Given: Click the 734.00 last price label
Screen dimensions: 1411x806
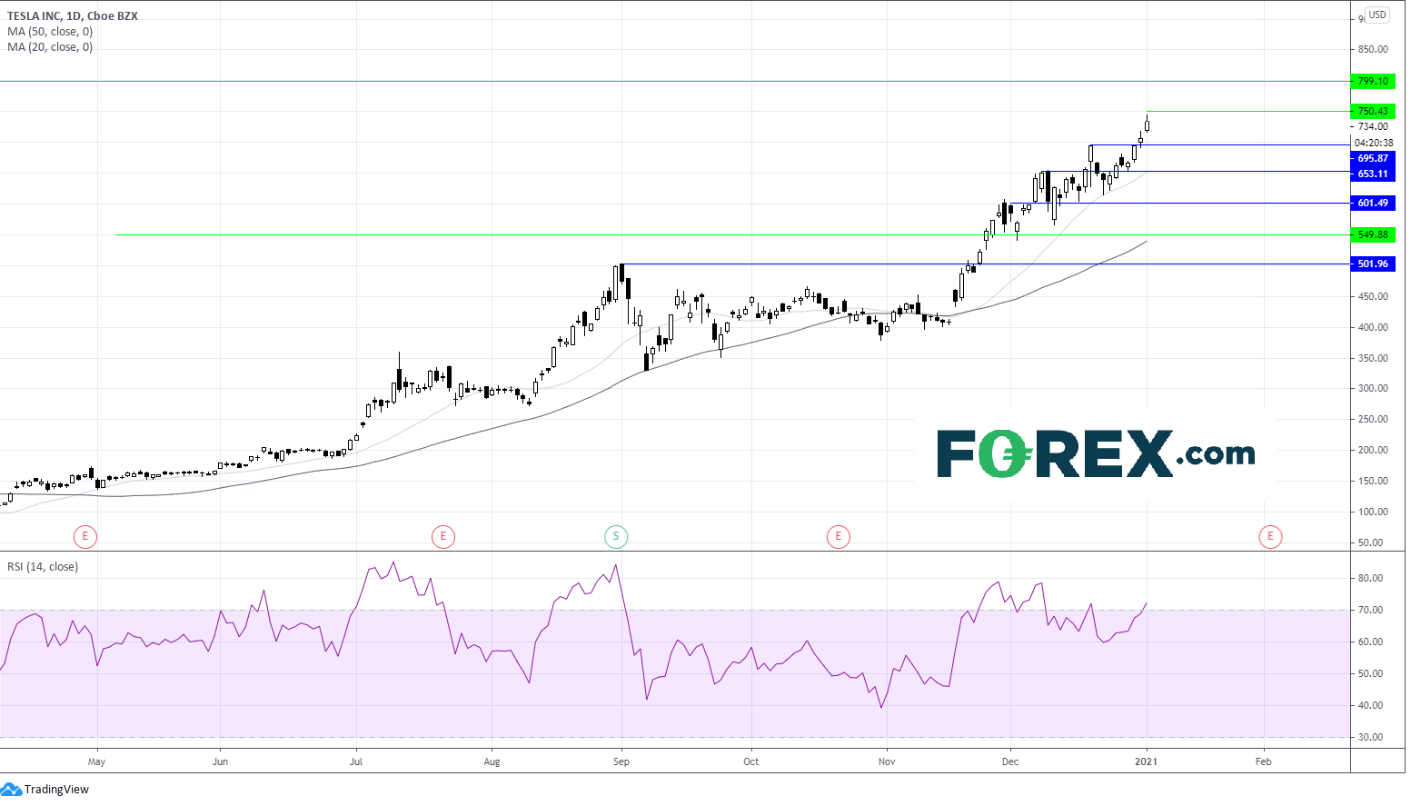Looking at the screenshot, I should 1373,127.
